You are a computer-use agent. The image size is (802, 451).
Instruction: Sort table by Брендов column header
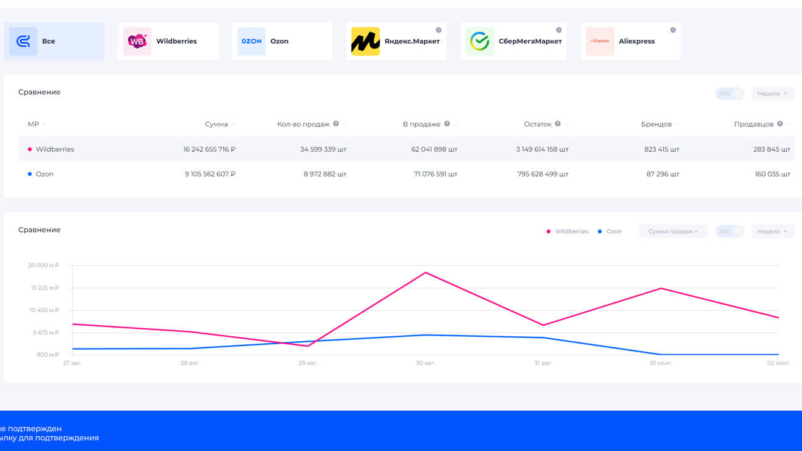click(656, 124)
